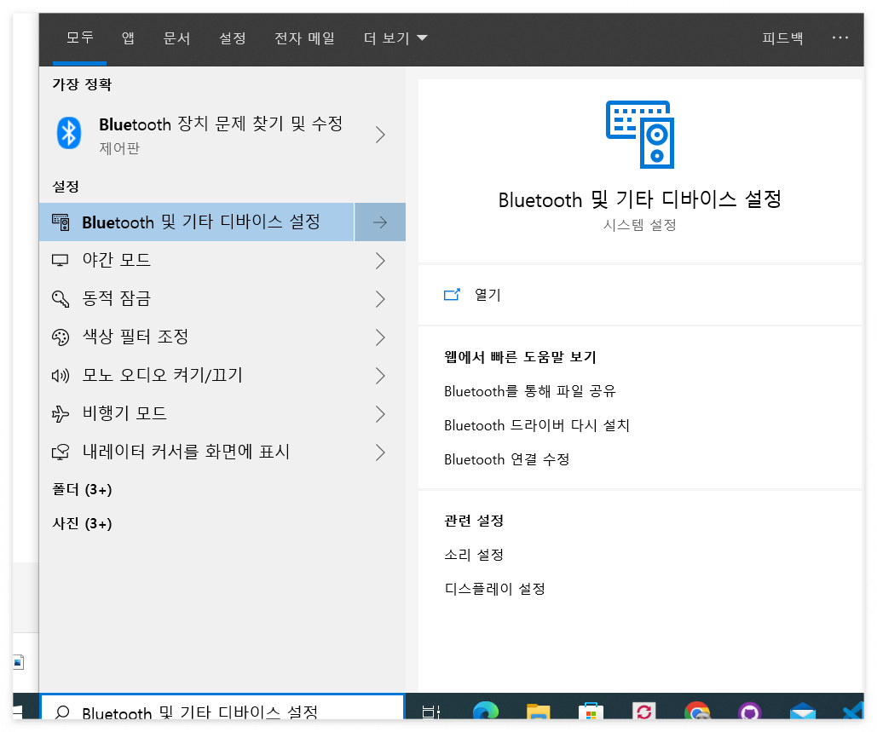Open the red sync app taskbar icon

click(643, 711)
